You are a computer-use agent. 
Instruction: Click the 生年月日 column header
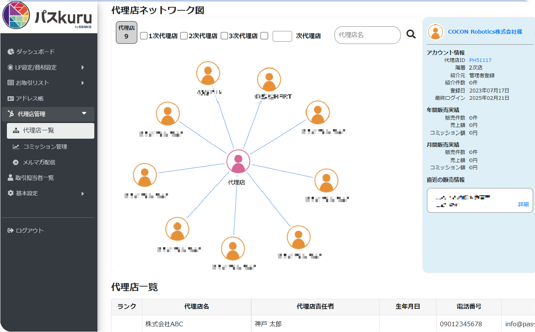[408, 307]
